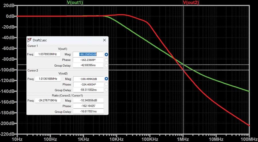Close the Draft2.asc cursor dialog

104,40
